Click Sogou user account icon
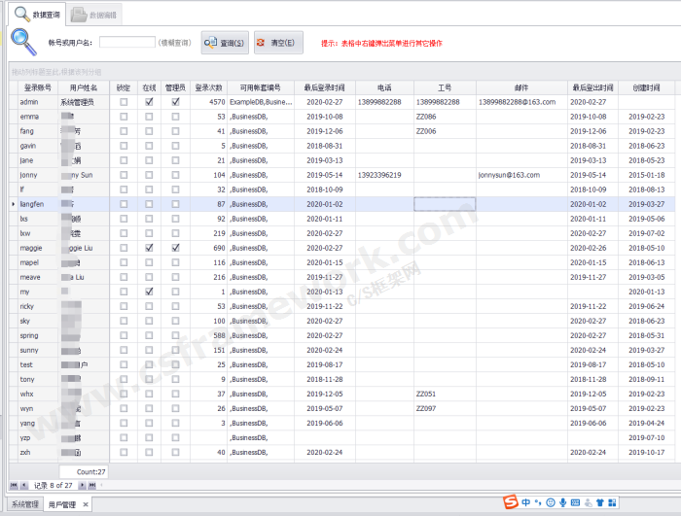Screen dimensions: 681x516 (588, 502)
